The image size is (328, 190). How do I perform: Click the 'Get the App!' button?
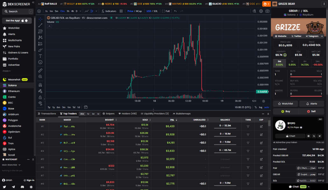[16, 20]
